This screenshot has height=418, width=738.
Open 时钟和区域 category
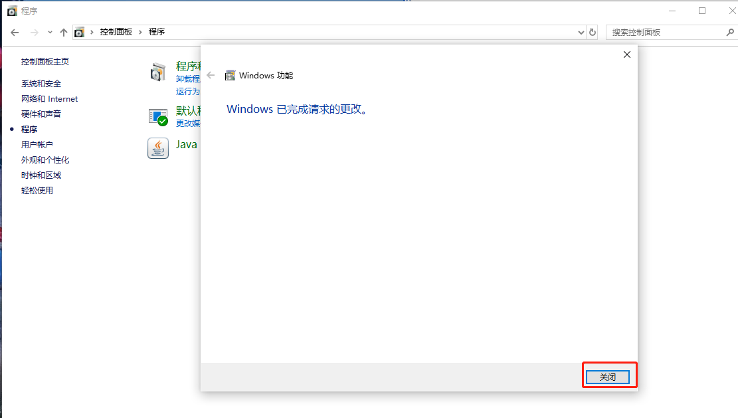[41, 175]
